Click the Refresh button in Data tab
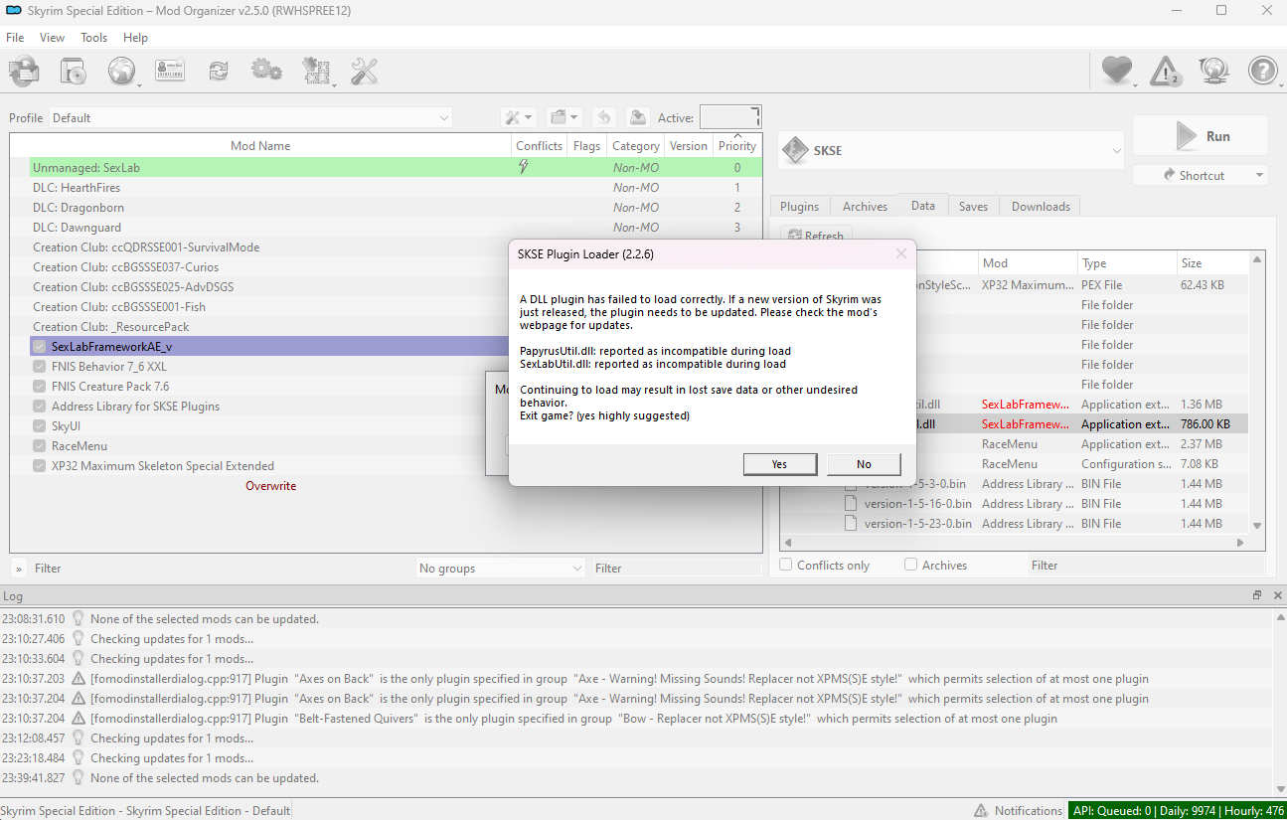This screenshot has width=1287, height=820. 816,237
